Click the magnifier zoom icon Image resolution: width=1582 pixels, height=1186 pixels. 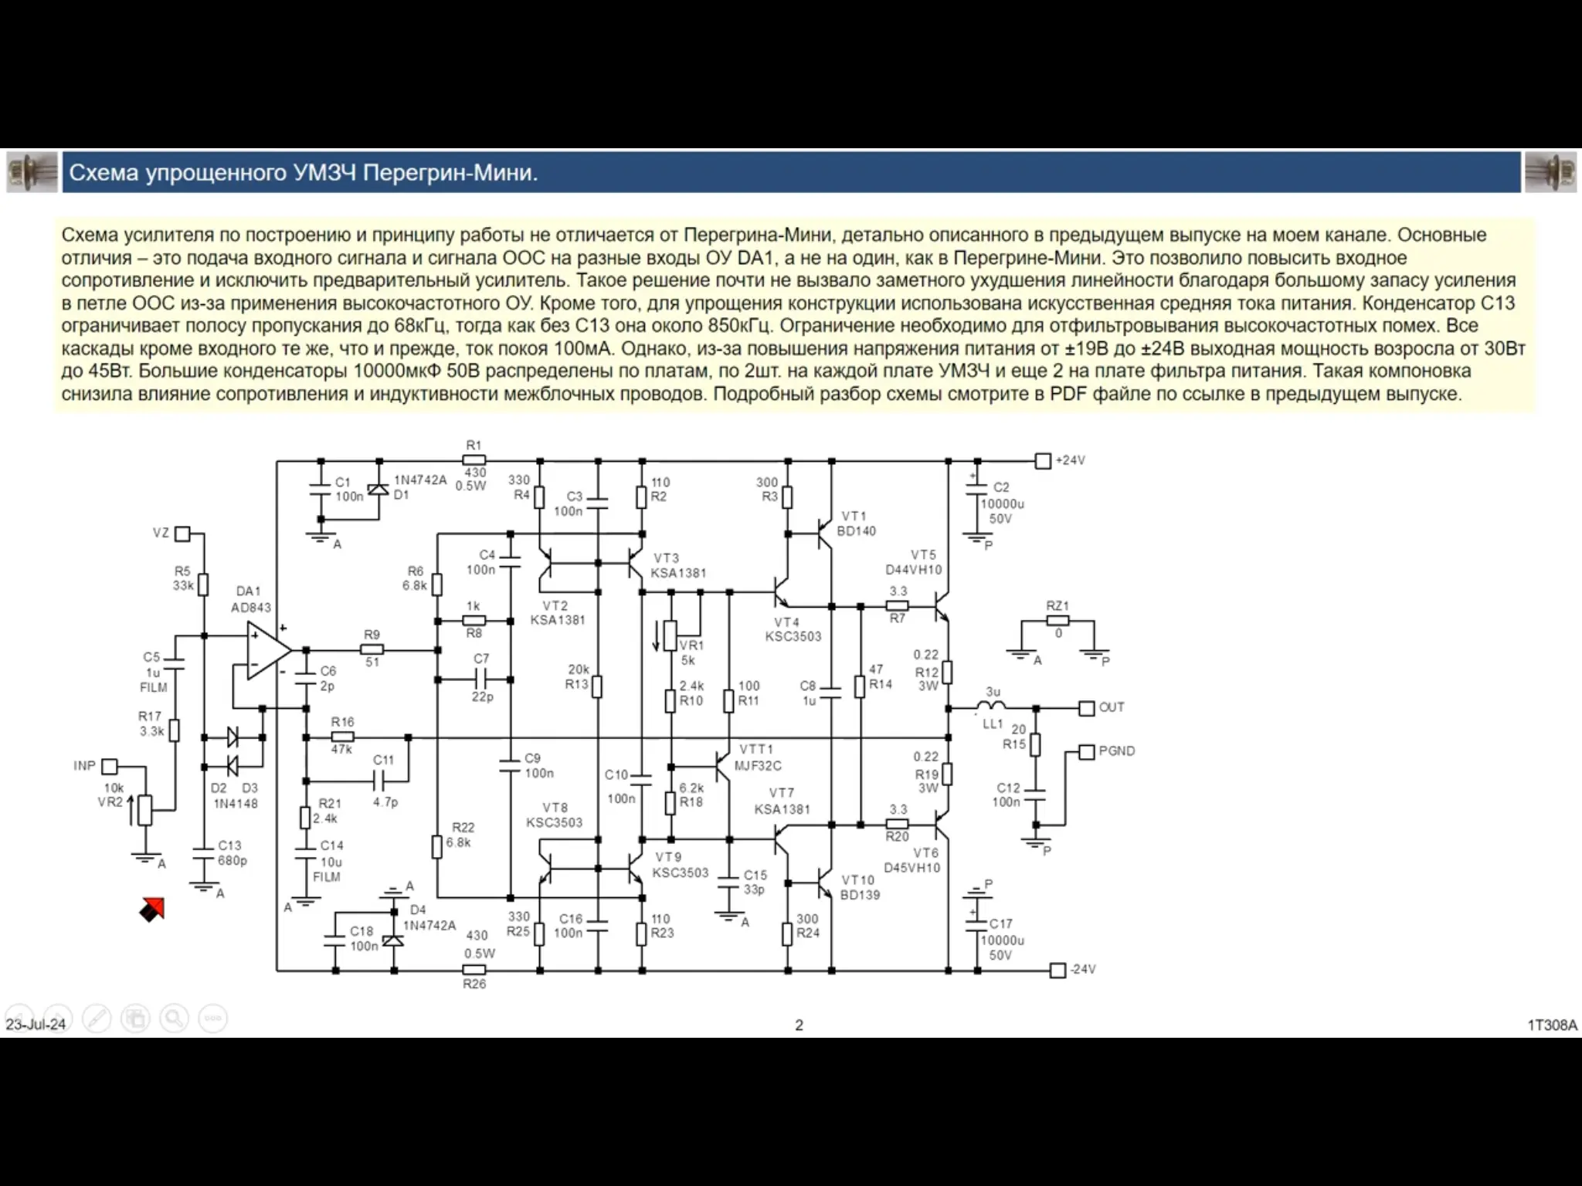[175, 1018]
